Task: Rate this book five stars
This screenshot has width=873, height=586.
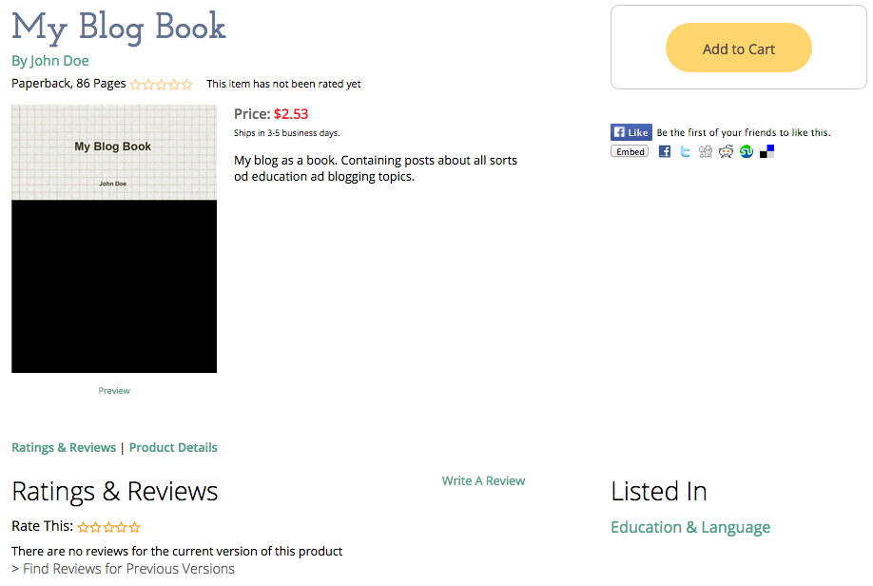Action: pos(135,527)
